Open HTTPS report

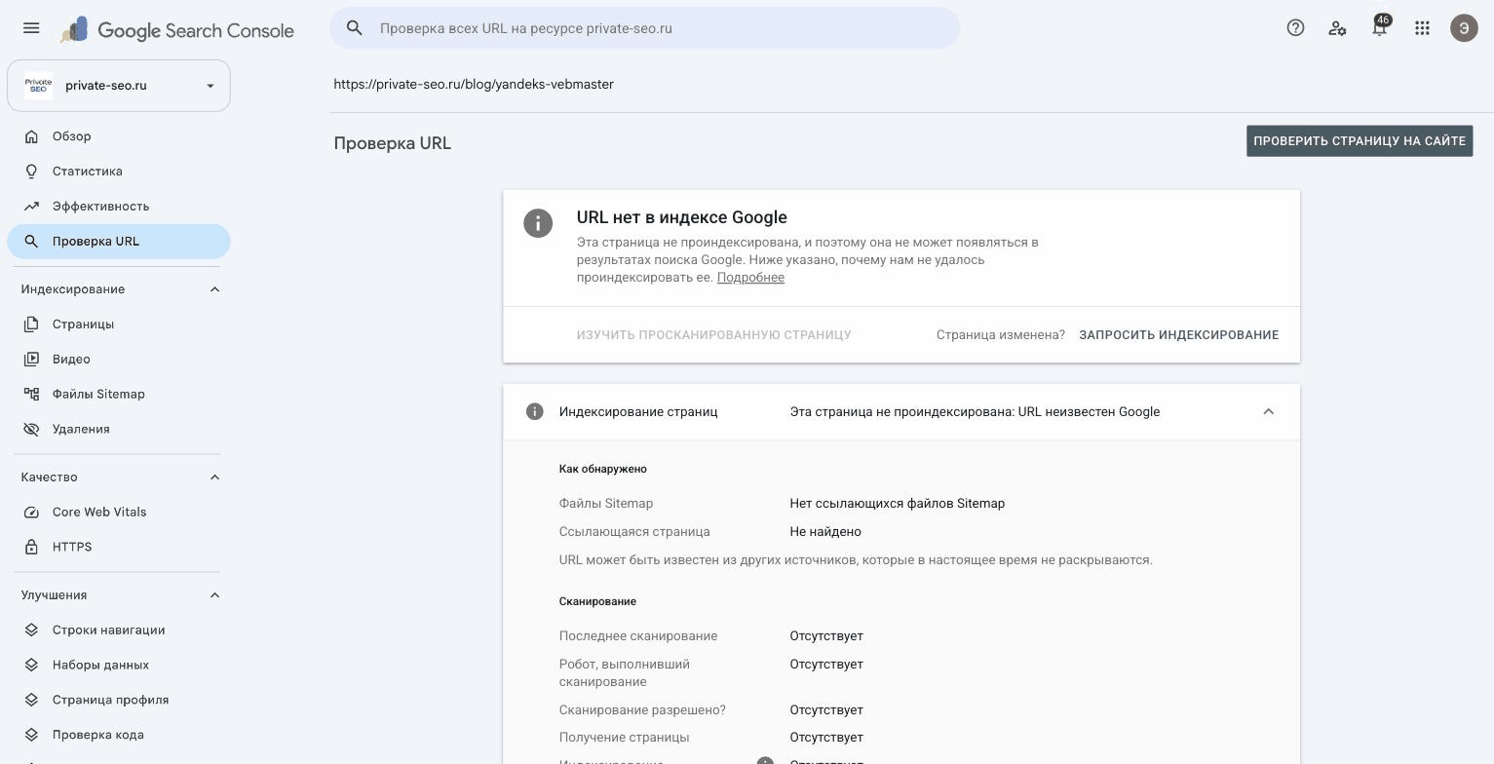click(x=119, y=548)
